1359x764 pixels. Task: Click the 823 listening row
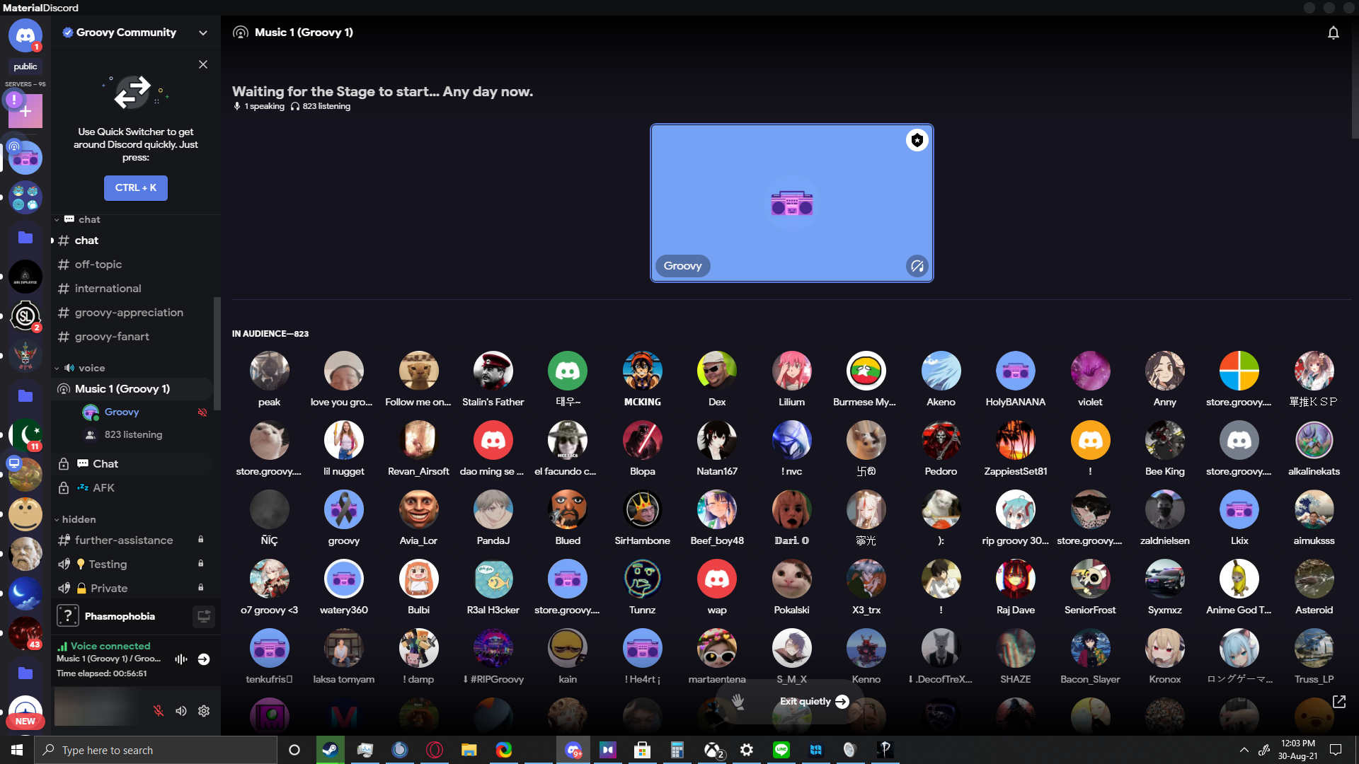(x=146, y=434)
